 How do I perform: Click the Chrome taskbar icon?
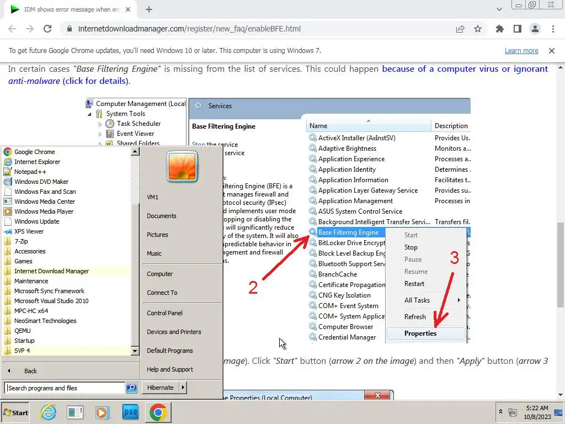[158, 412]
